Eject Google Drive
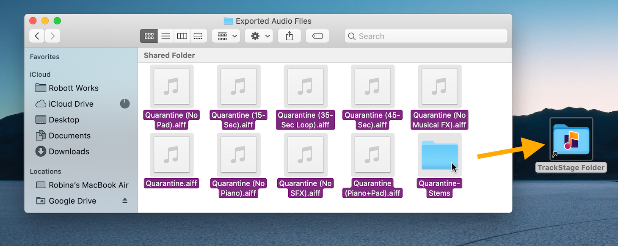Image resolution: width=618 pixels, height=246 pixels. (x=125, y=201)
